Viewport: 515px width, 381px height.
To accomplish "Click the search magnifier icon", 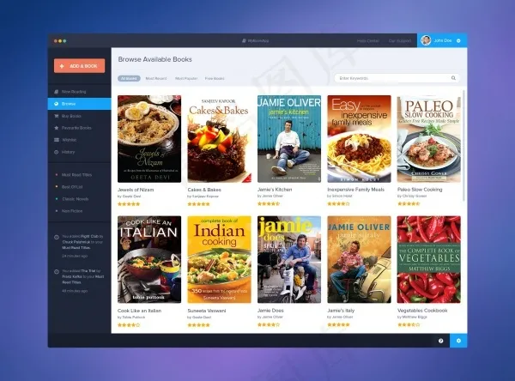I will point(454,78).
